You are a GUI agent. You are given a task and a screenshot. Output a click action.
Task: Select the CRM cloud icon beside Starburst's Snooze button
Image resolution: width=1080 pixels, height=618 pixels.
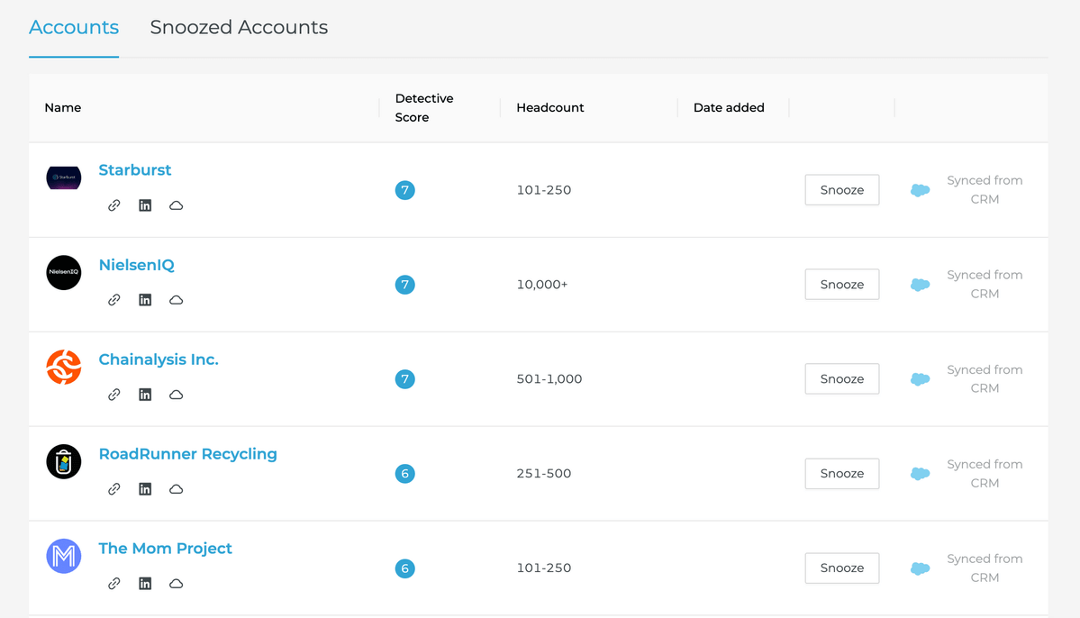(x=920, y=190)
